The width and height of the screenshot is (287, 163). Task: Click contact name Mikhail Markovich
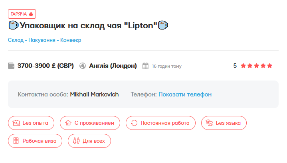pyautogui.click(x=94, y=94)
